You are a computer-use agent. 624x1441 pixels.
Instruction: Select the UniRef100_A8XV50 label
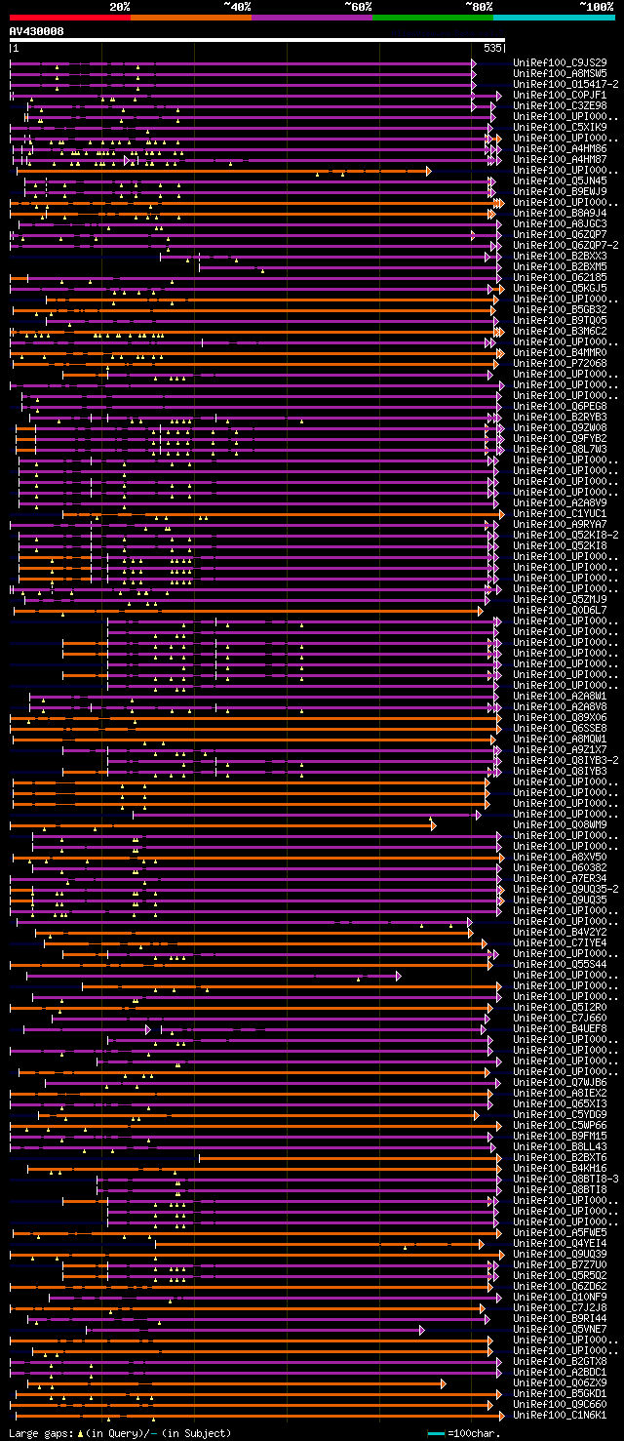pos(560,857)
